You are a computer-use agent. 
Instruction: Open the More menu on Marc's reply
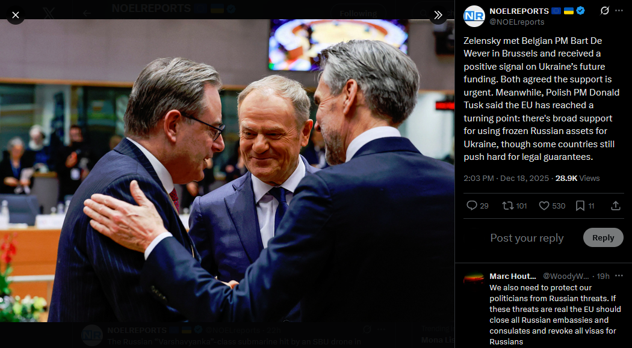pos(619,276)
